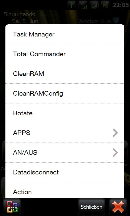Click the Schließen button

[x=92, y=207]
